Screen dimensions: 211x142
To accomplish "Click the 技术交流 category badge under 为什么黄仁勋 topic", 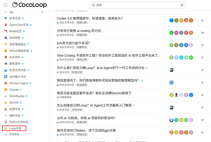I will 63,72.
